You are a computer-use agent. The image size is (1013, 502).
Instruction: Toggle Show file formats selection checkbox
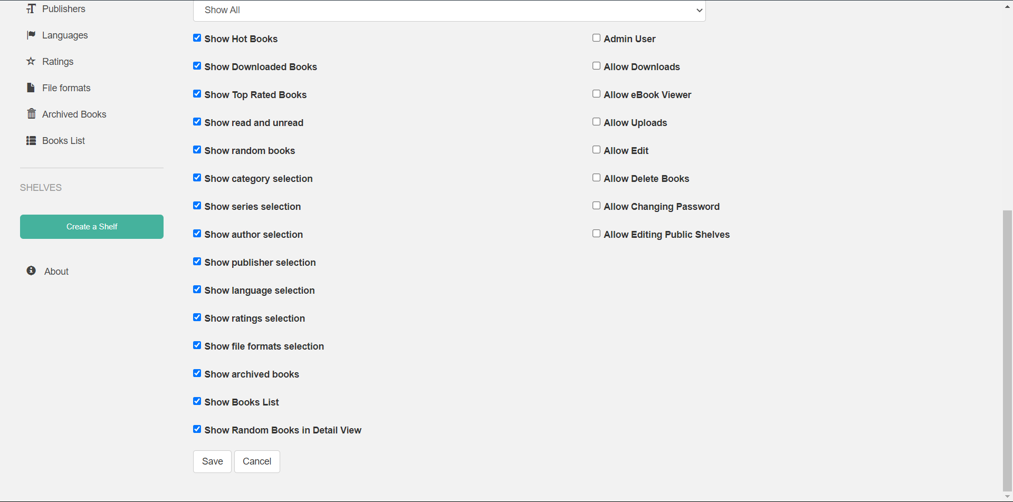(x=197, y=345)
